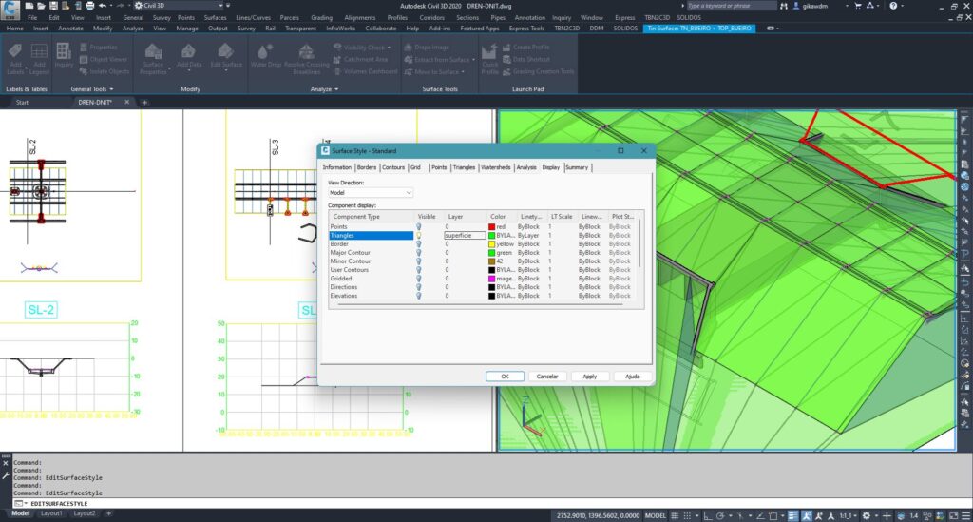
Task: Toggle ortho mode in status bar
Action: [x=707, y=515]
